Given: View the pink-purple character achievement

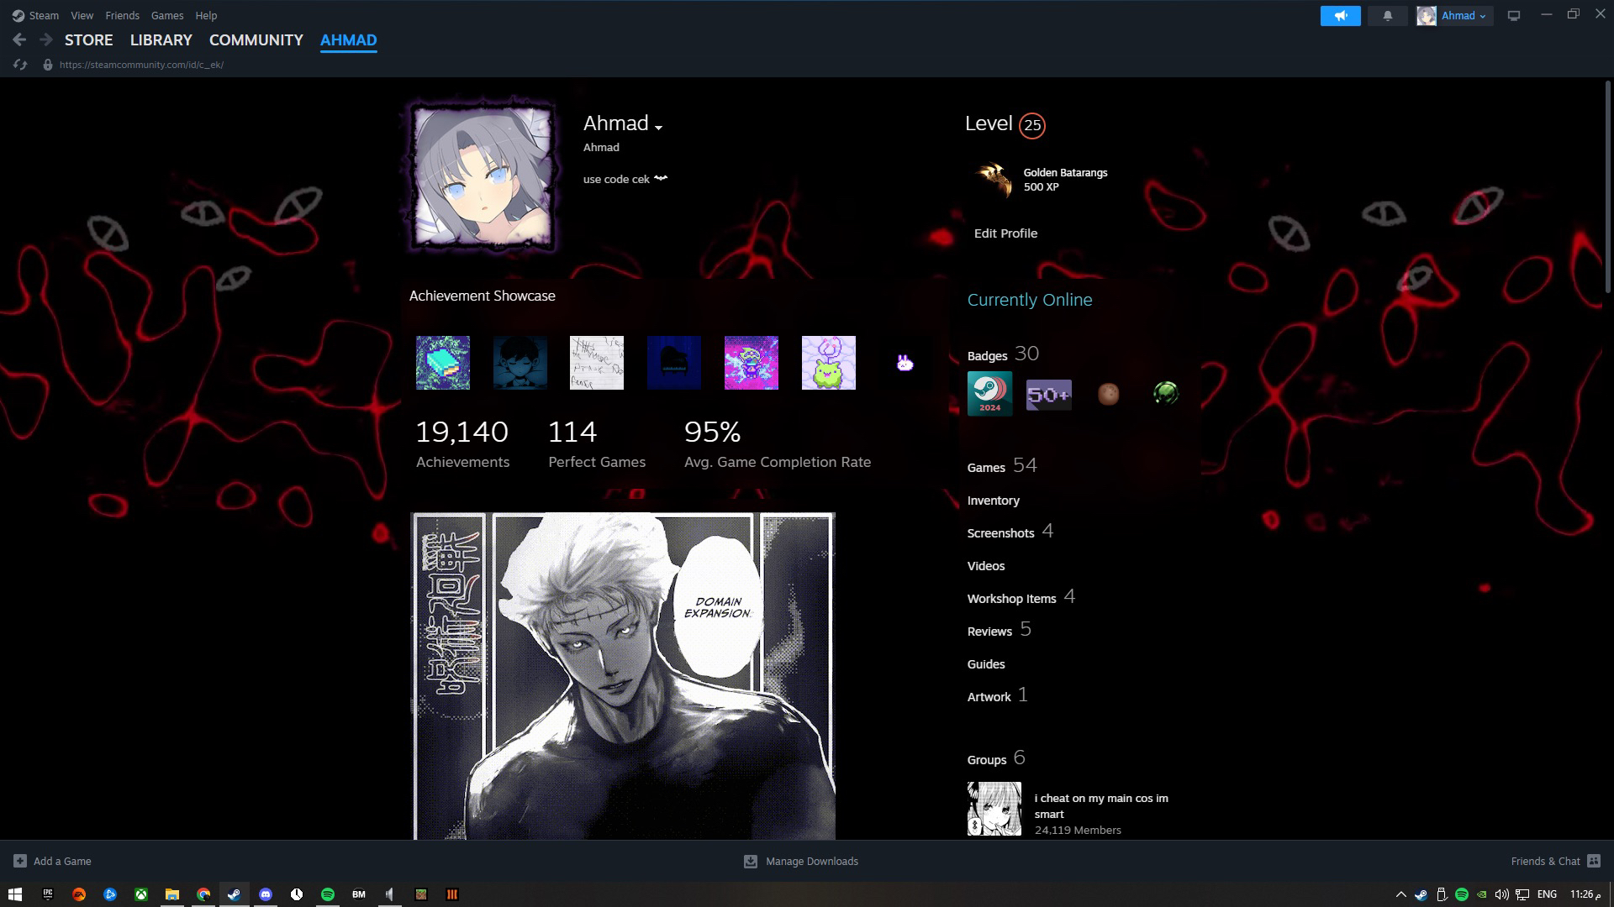Looking at the screenshot, I should [x=752, y=363].
